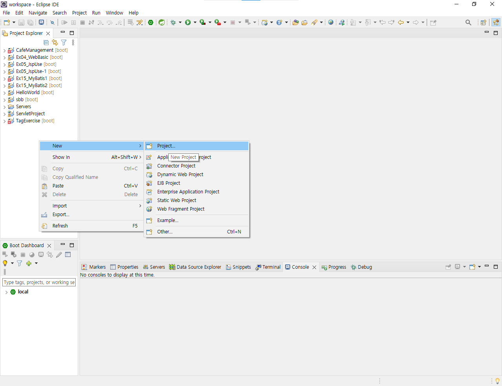
Task: Expand the Ex04_WebBasic project node
Action: [x=4, y=57]
